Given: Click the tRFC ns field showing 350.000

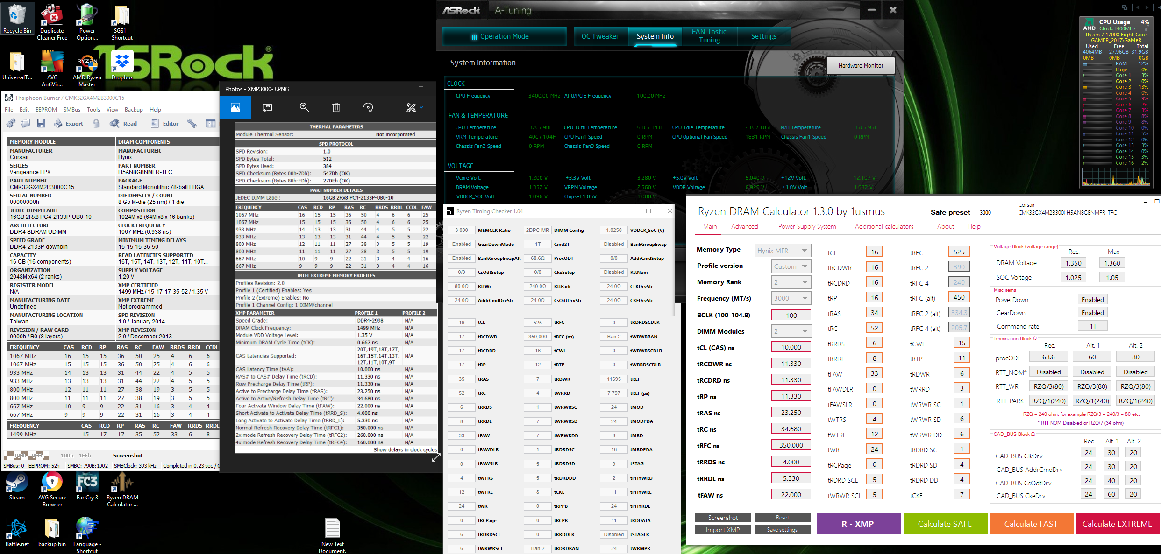Looking at the screenshot, I should pyautogui.click(x=791, y=445).
